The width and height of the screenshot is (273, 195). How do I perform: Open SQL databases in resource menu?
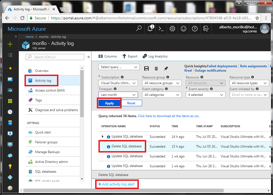[x=53, y=171]
